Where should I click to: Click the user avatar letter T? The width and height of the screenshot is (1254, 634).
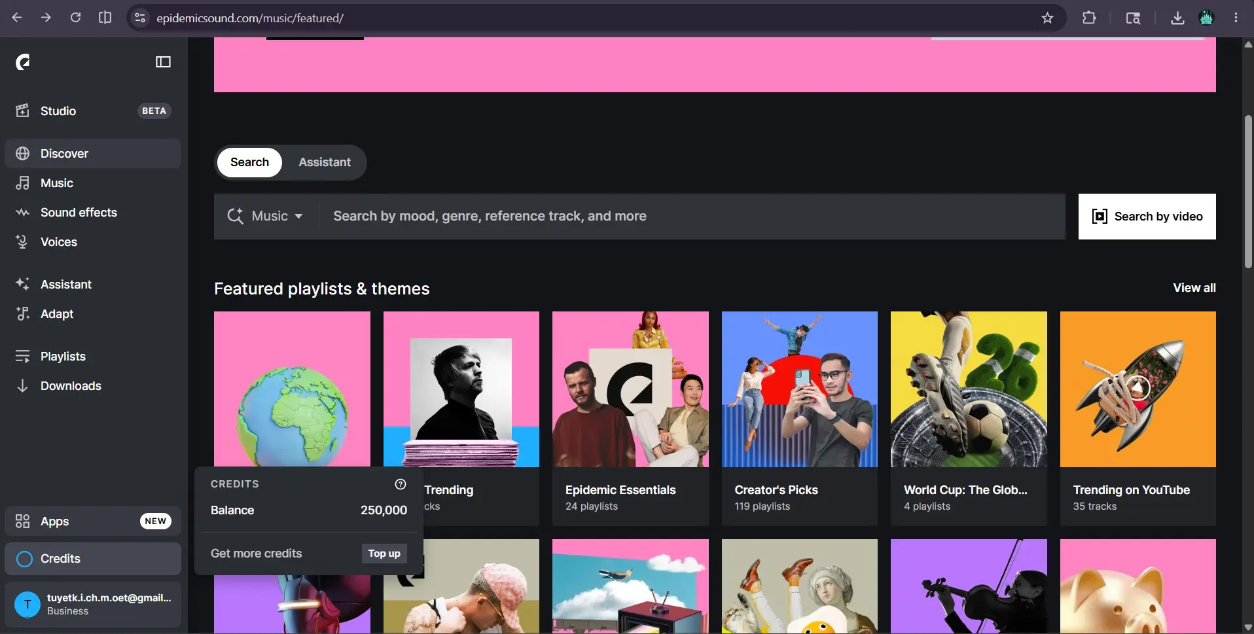[x=27, y=605]
